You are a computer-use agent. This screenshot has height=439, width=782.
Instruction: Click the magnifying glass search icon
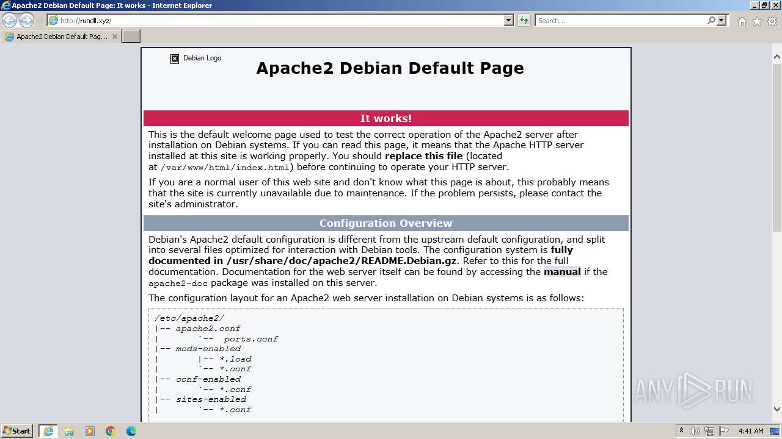(x=711, y=21)
